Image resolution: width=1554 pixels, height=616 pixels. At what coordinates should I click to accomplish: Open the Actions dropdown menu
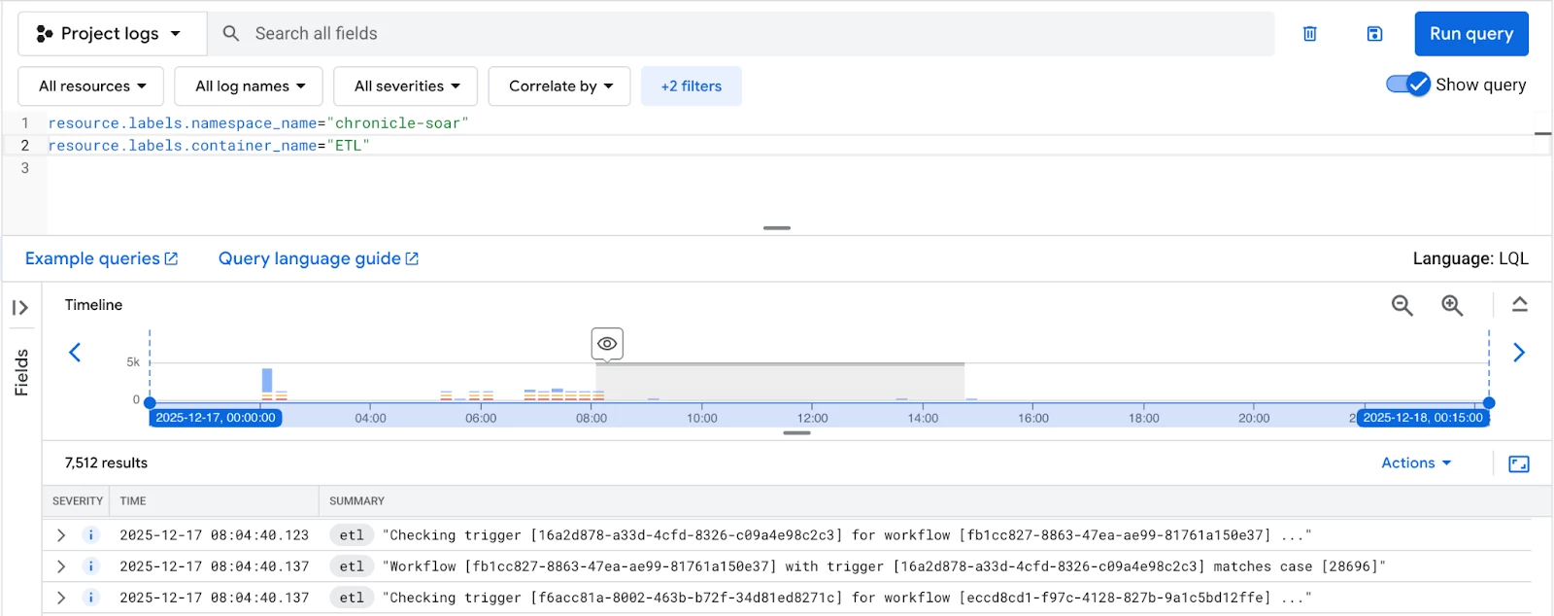pos(1416,463)
